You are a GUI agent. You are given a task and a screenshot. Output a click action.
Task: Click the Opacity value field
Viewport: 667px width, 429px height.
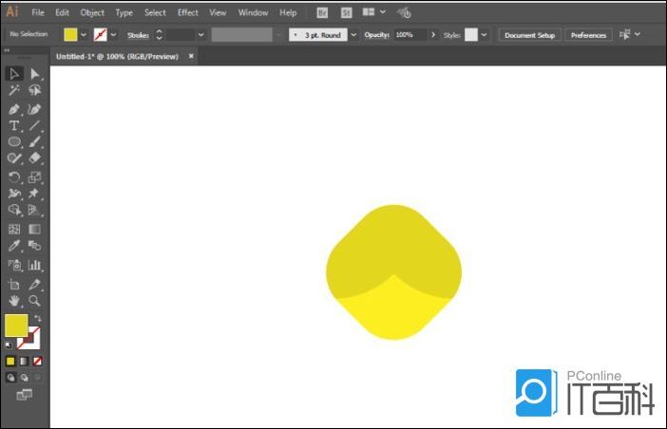click(410, 35)
